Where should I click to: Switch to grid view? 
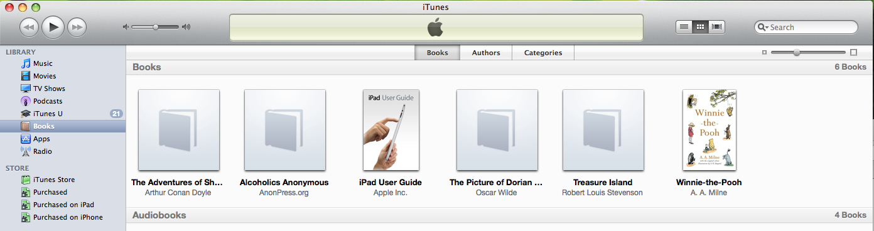pyautogui.click(x=700, y=27)
